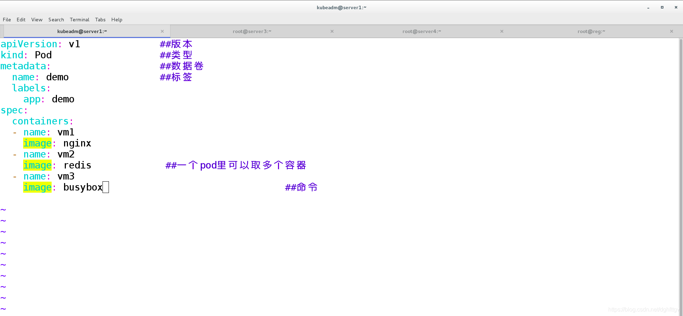Viewport: 683px width, 316px height.
Task: Click the '##类型' comment
Action: pyautogui.click(x=176, y=55)
